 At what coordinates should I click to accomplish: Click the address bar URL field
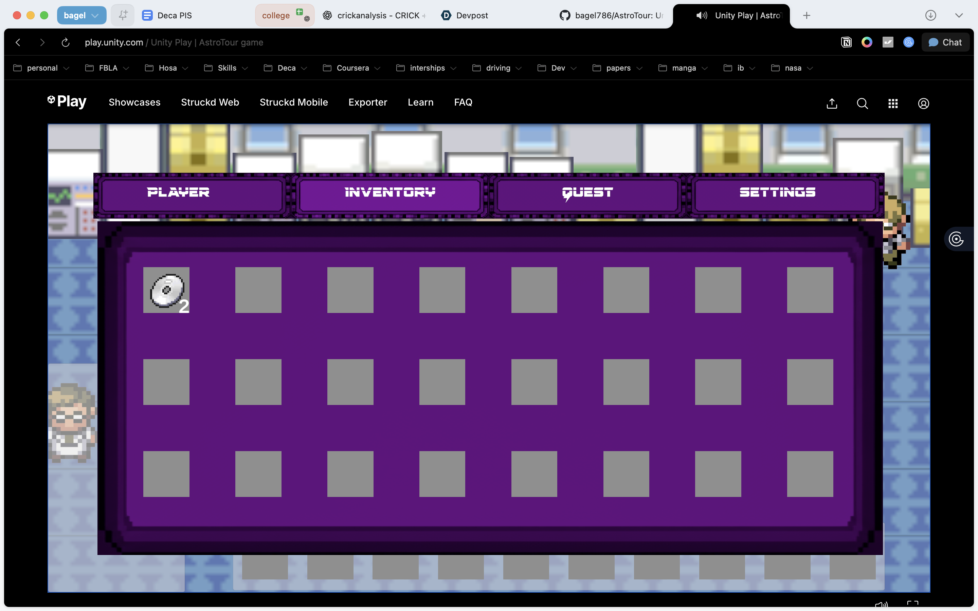(174, 42)
